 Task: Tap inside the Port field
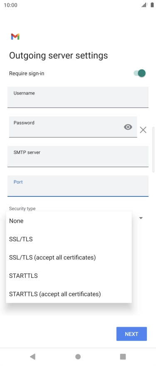coord(78,186)
